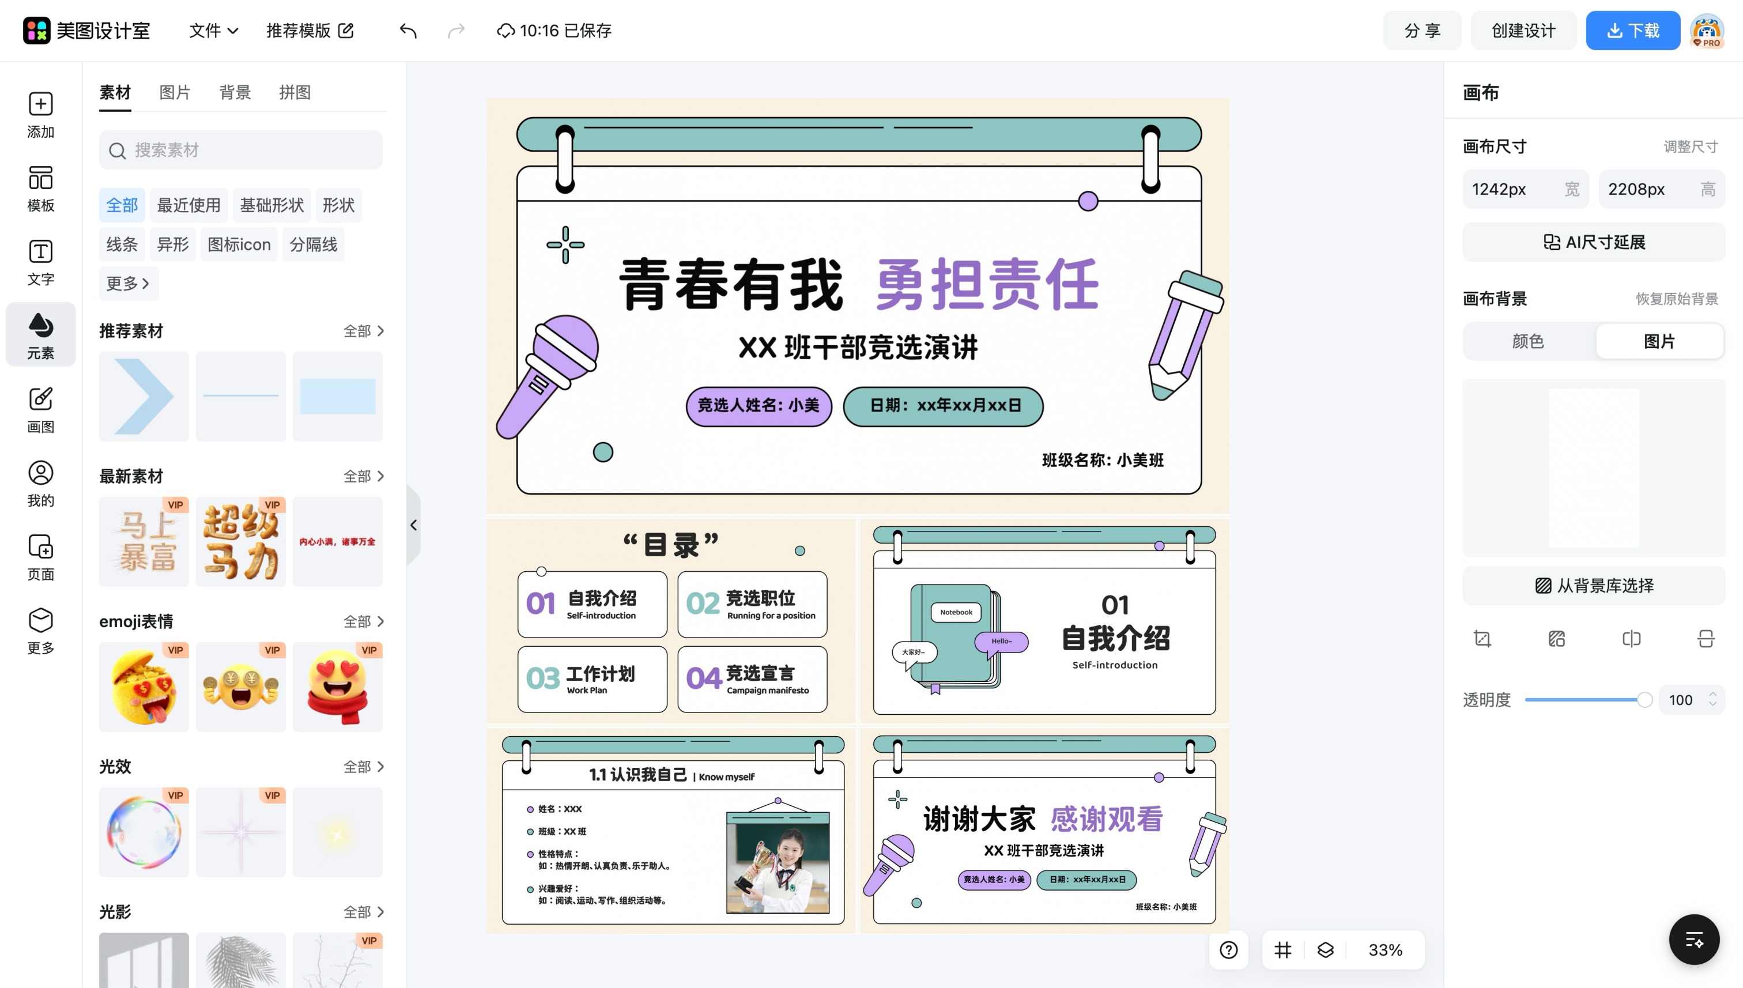Open the 页面 pages panel

click(41, 557)
